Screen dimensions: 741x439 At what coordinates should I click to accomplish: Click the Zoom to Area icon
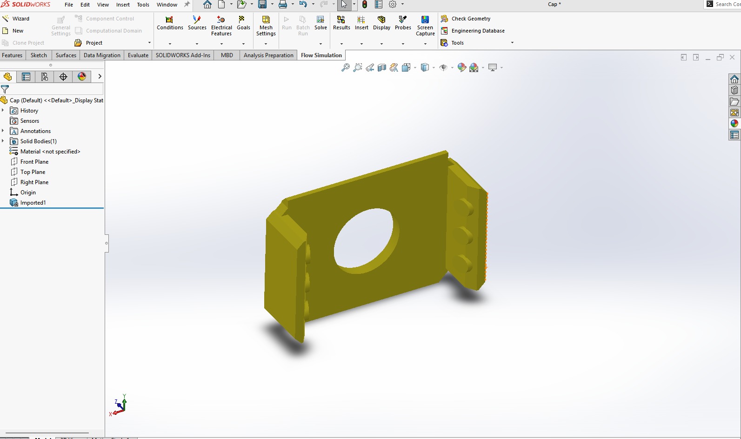357,67
